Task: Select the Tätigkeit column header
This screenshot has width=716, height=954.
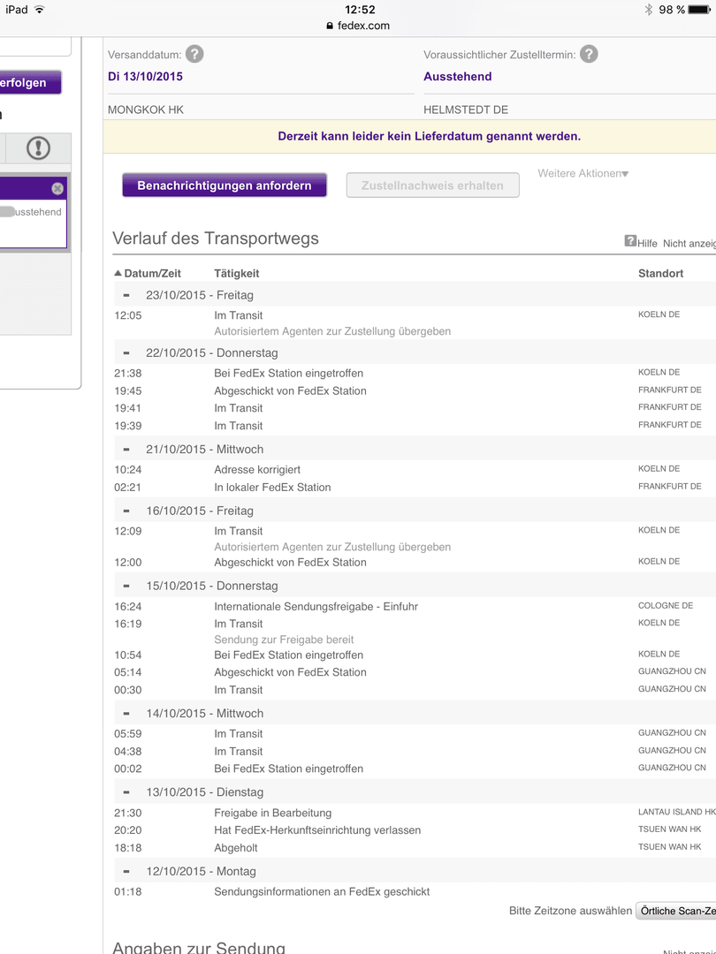Action: click(x=237, y=273)
